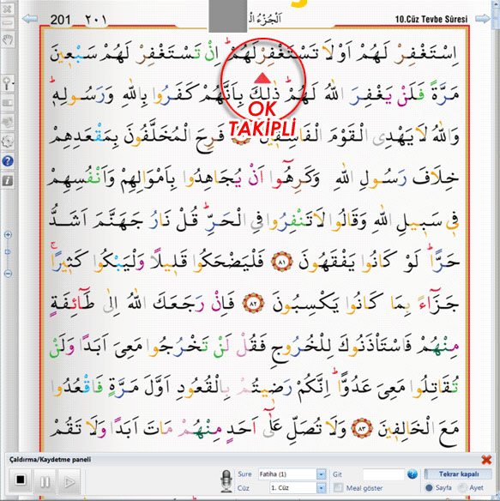Open the info 'i' icon
500x501 pixels.
pyautogui.click(x=8, y=181)
